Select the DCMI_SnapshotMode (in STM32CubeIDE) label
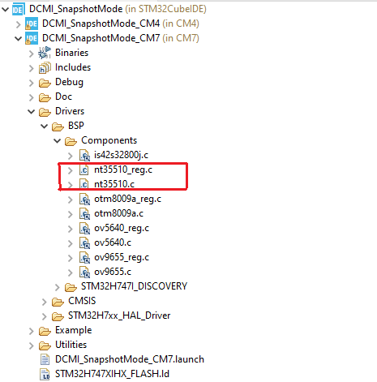 pos(118,9)
